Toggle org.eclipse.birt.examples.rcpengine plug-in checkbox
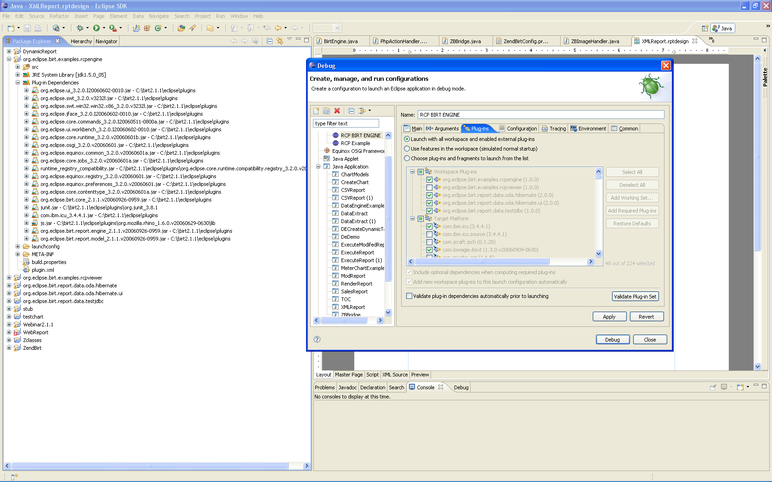The image size is (772, 482). [x=429, y=179]
